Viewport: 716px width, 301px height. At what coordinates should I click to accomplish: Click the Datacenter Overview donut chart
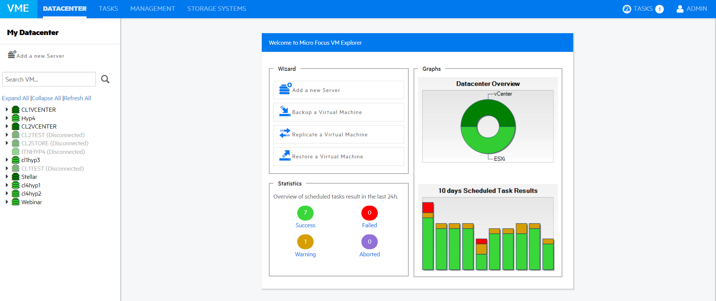[488, 127]
